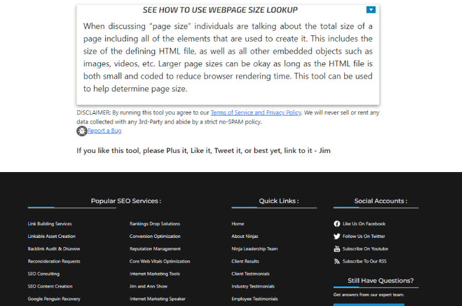Select Like Us On Facebook
This screenshot has width=462, height=306.
(364, 224)
